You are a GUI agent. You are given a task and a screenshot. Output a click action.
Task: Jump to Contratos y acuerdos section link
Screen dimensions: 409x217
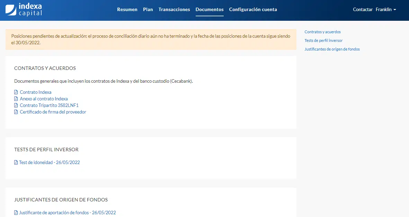coord(322,32)
